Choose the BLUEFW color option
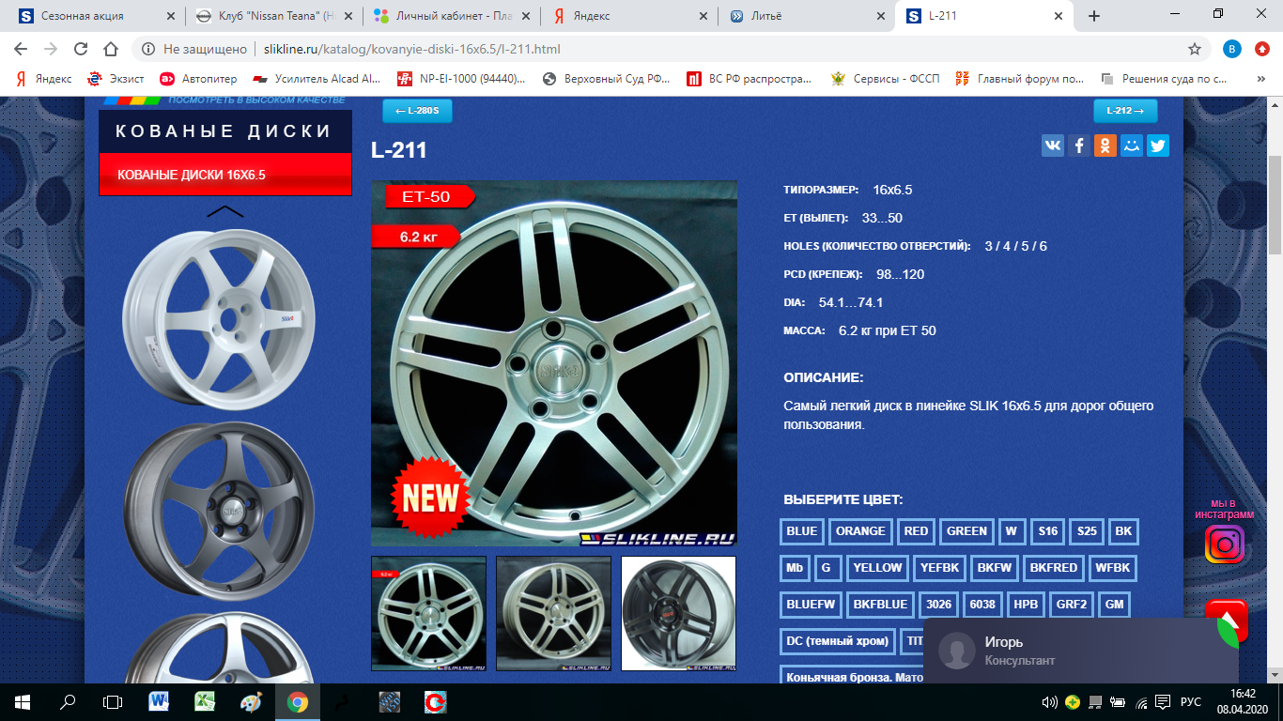 pos(811,605)
